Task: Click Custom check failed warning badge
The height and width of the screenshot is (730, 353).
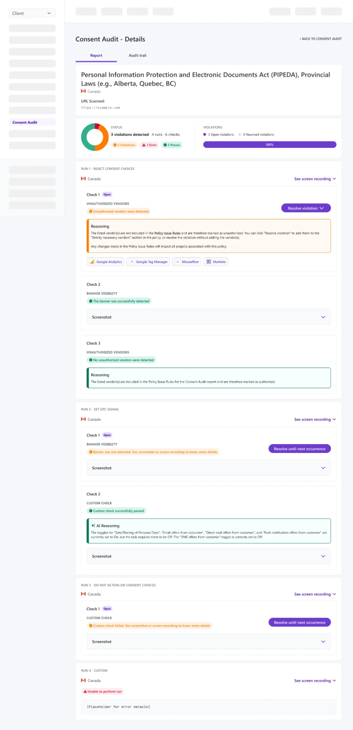Action: coord(149,625)
